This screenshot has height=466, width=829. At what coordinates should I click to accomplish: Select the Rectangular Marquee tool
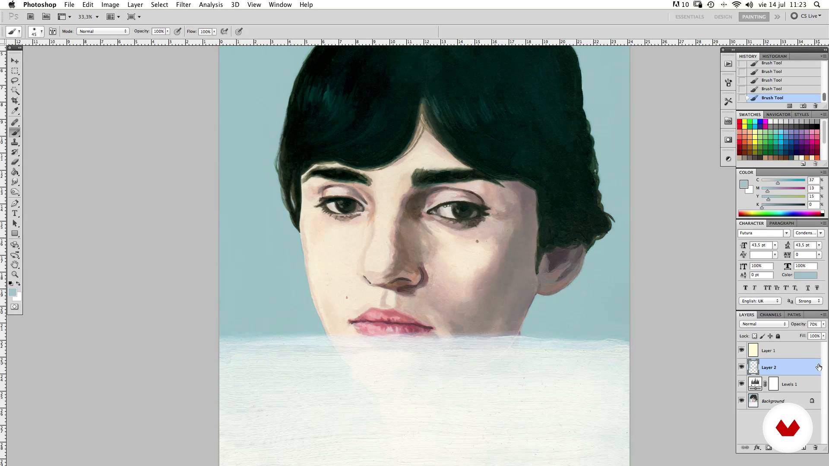point(15,71)
